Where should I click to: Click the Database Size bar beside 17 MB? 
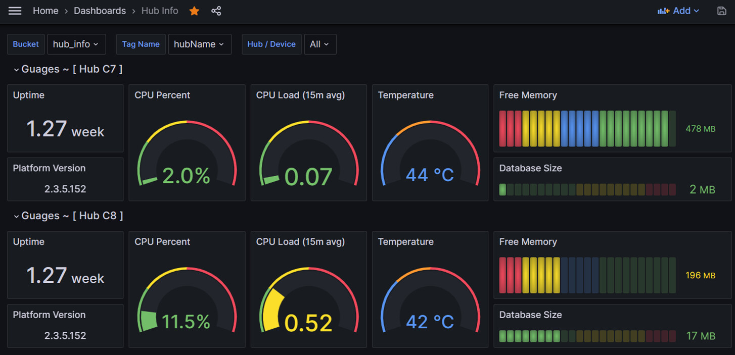pyautogui.click(x=587, y=336)
